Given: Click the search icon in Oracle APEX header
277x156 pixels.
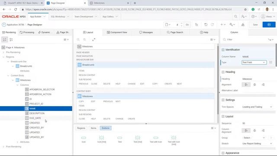Looking at the screenshot, I should [235, 16].
